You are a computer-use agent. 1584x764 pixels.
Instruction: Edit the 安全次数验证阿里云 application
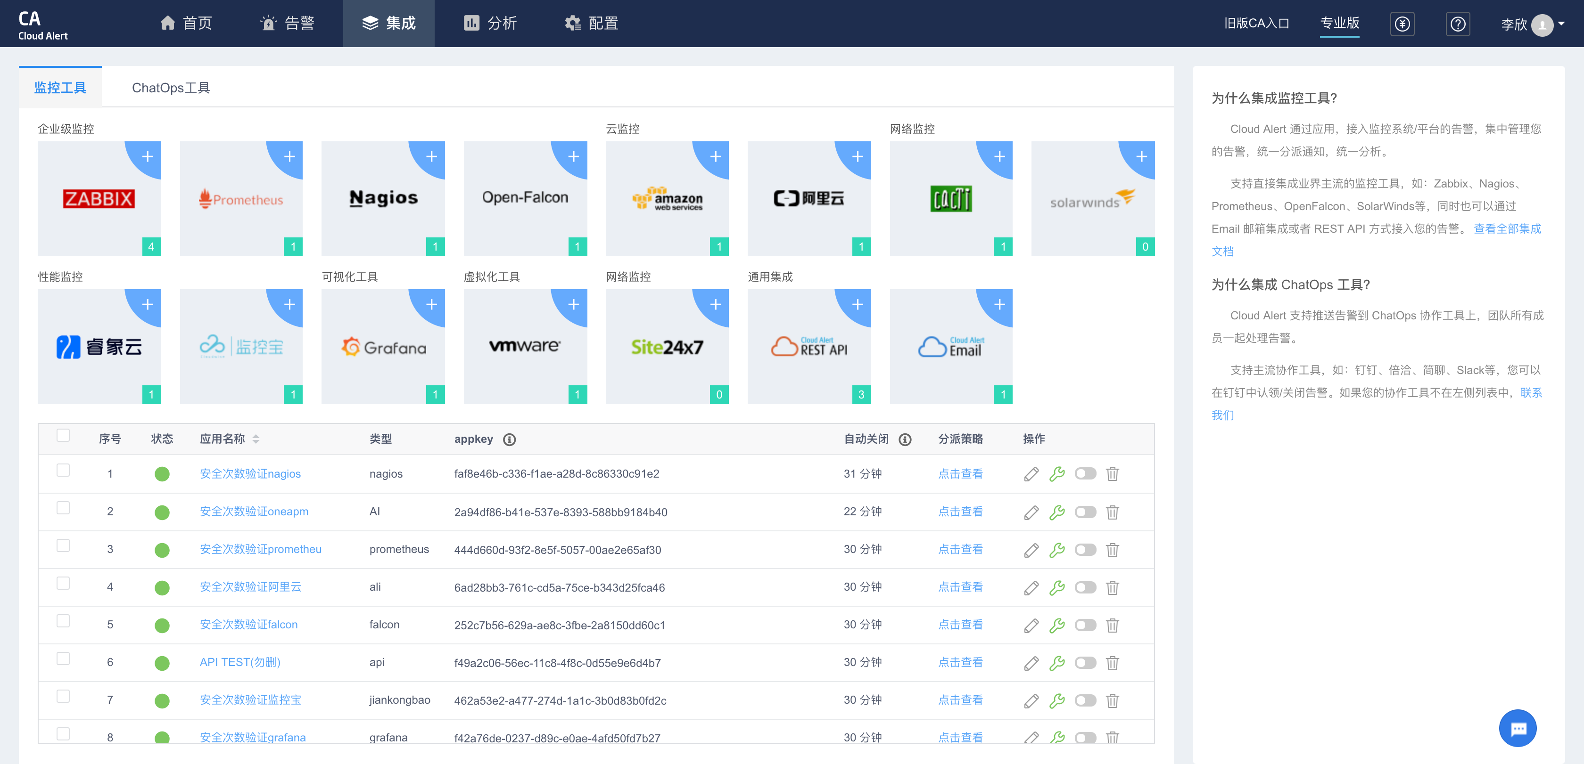[x=1031, y=588]
